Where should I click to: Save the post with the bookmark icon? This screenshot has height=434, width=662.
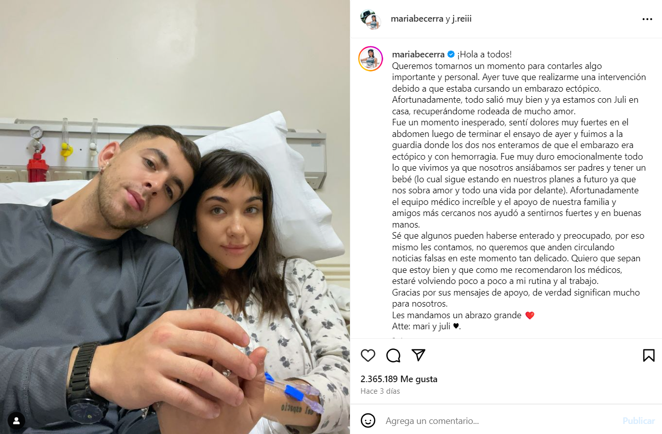coord(649,355)
